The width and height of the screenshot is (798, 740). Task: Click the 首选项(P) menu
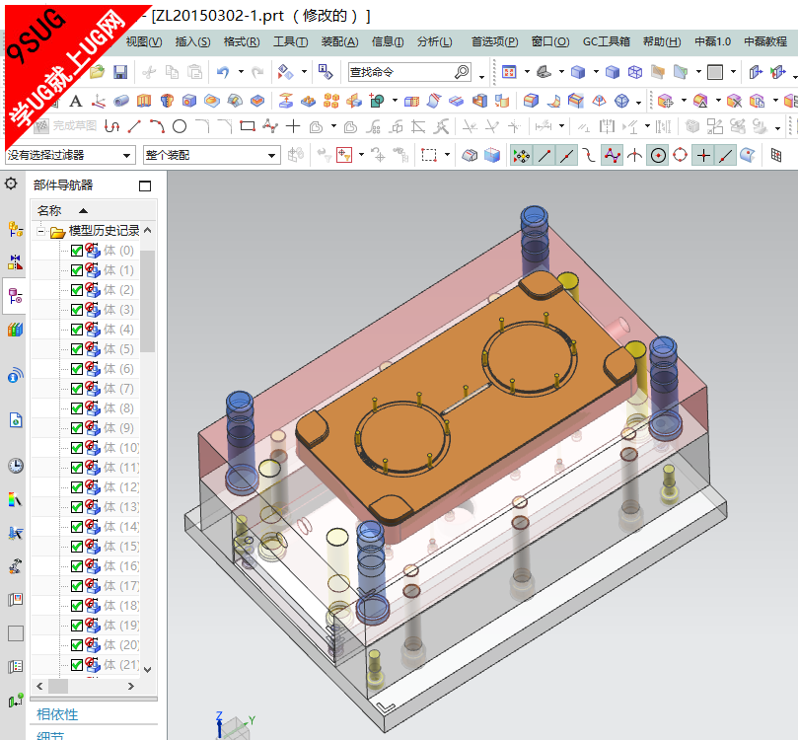click(x=494, y=41)
